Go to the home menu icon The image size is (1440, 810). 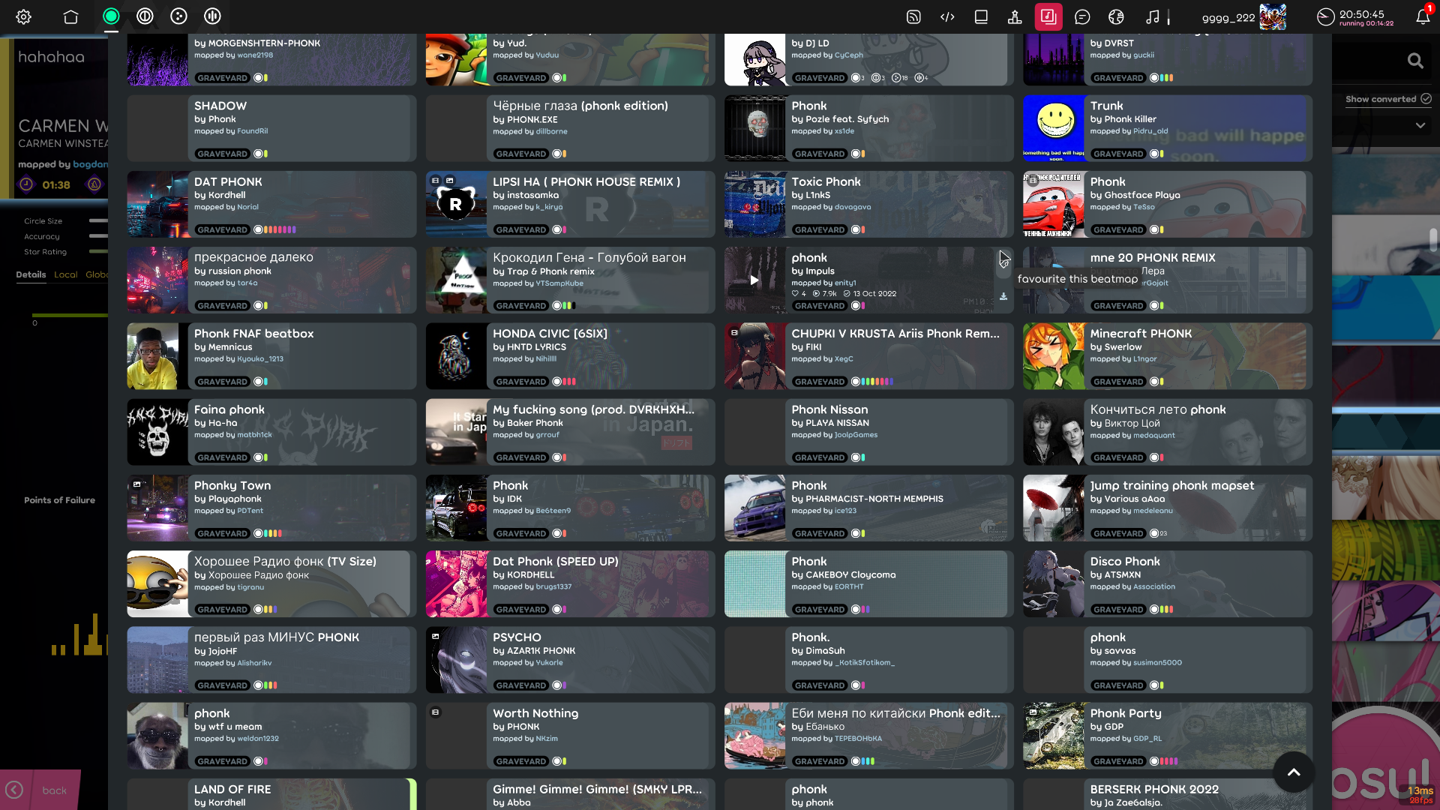(x=70, y=16)
